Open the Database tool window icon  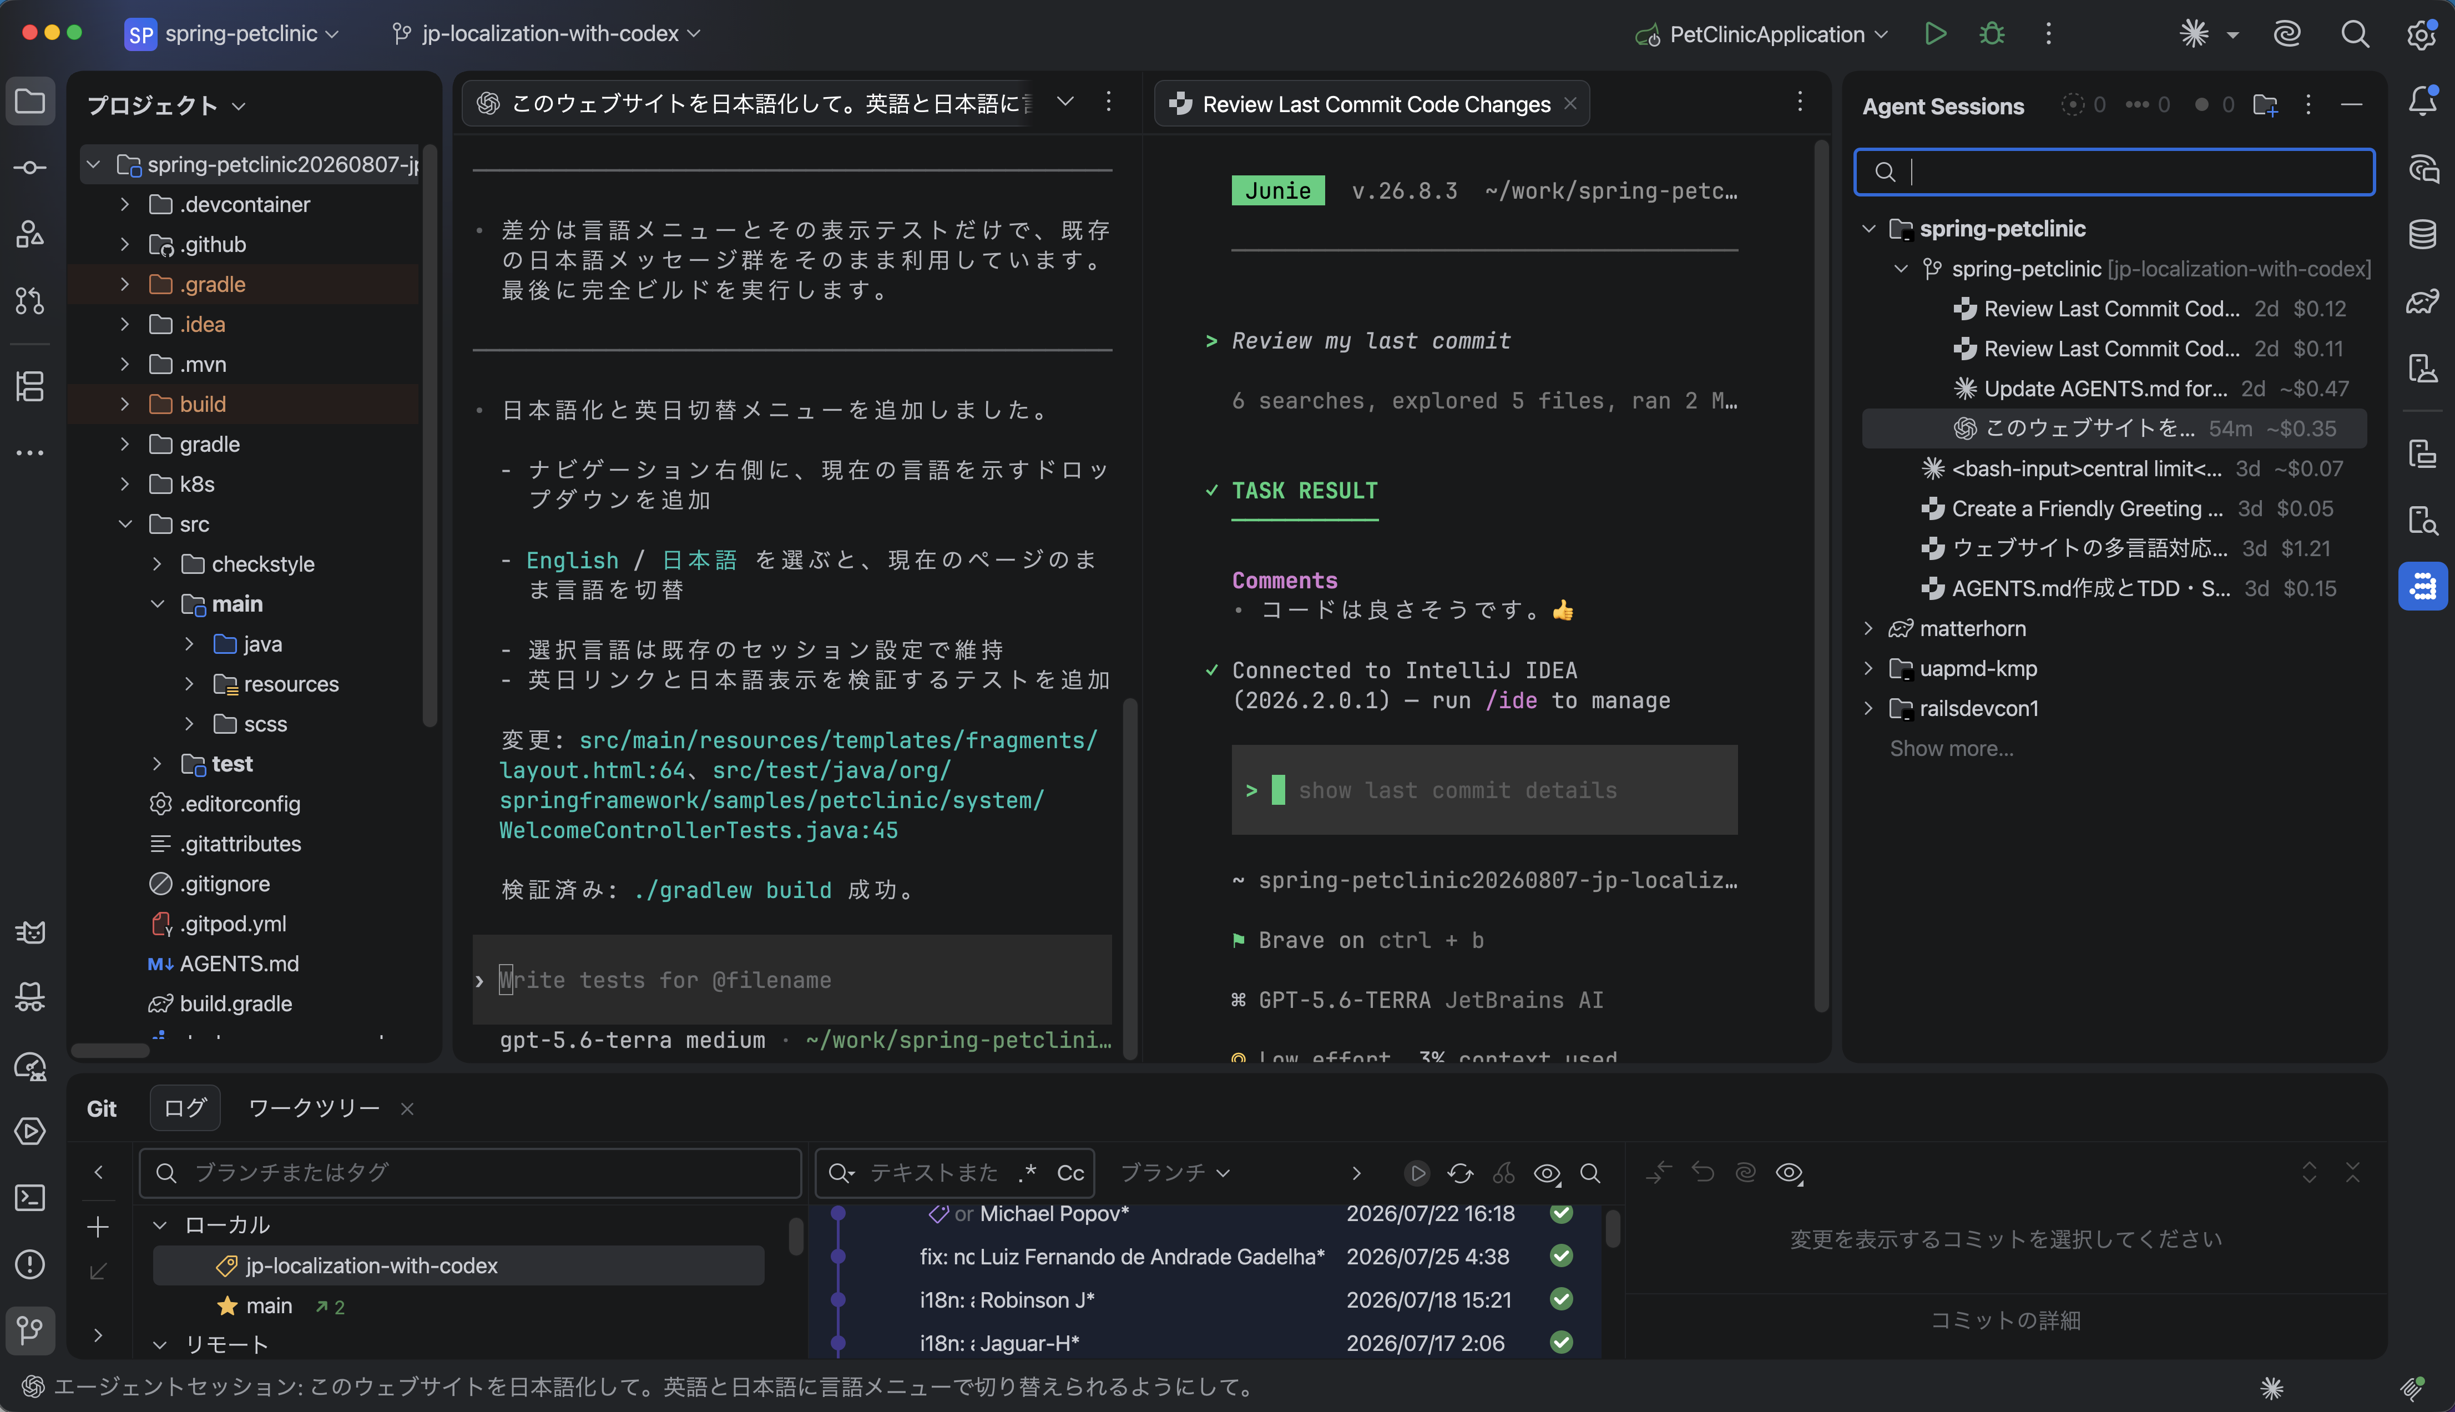(2423, 234)
